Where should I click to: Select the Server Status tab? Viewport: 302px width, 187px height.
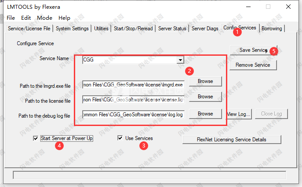click(x=172, y=29)
